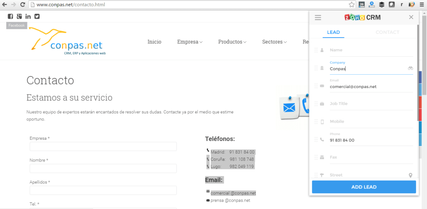Expand the Sectores dropdown menu

coord(274,42)
